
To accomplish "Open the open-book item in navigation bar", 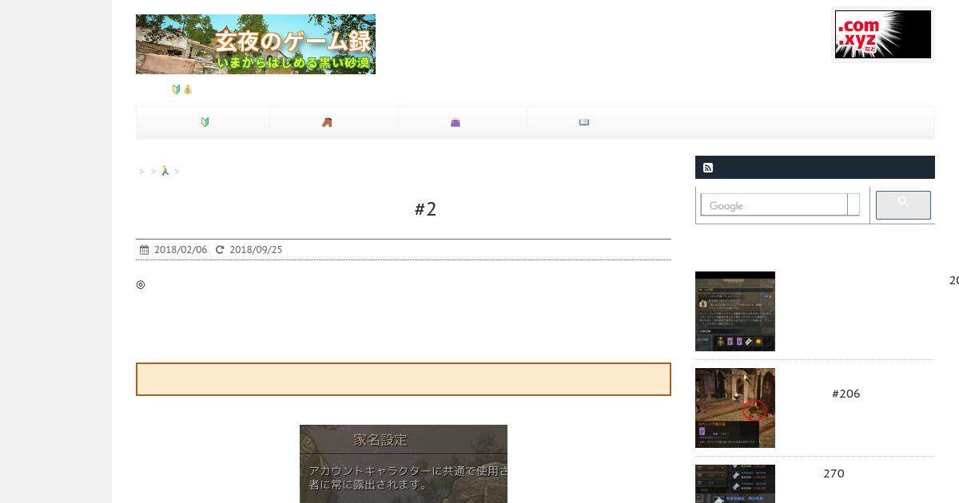I will click(x=584, y=122).
